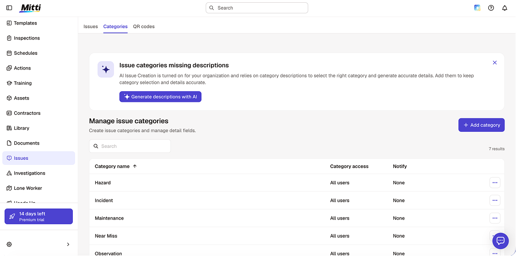The image size is (516, 256).
Task: Click All users in the Hazard row
Action: point(340,183)
